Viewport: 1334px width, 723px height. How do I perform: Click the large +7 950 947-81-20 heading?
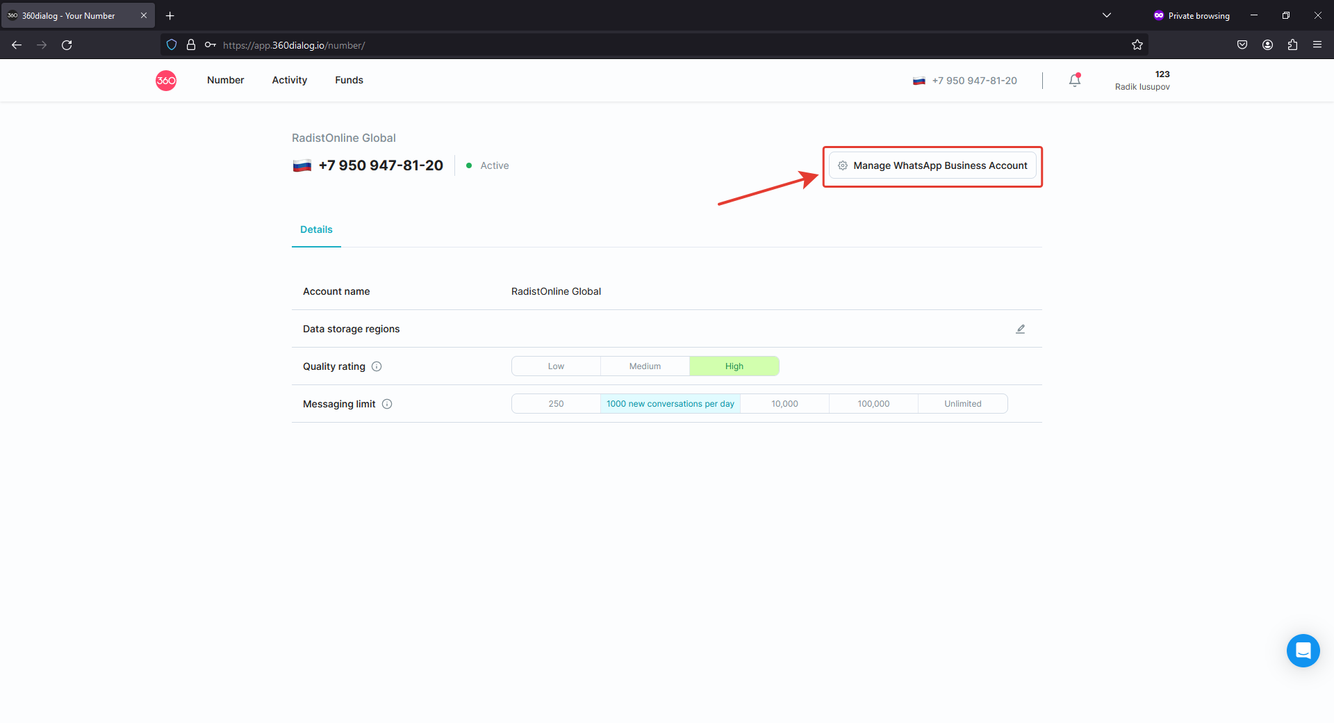pyautogui.click(x=381, y=165)
